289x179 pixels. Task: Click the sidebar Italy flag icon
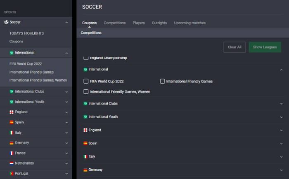click(x=12, y=133)
